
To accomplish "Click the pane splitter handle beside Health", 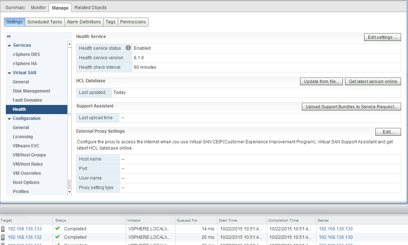I will (70, 114).
